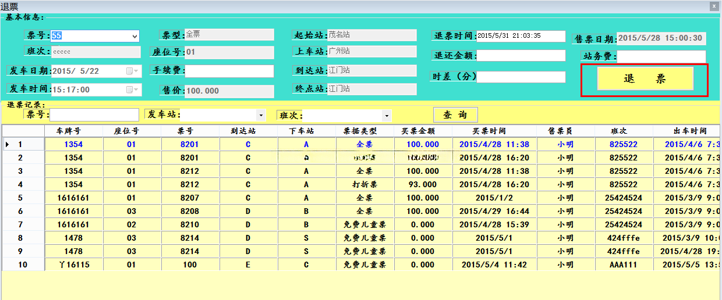
Task: Click the 到达站 field showing 江门站
Action: click(372, 70)
